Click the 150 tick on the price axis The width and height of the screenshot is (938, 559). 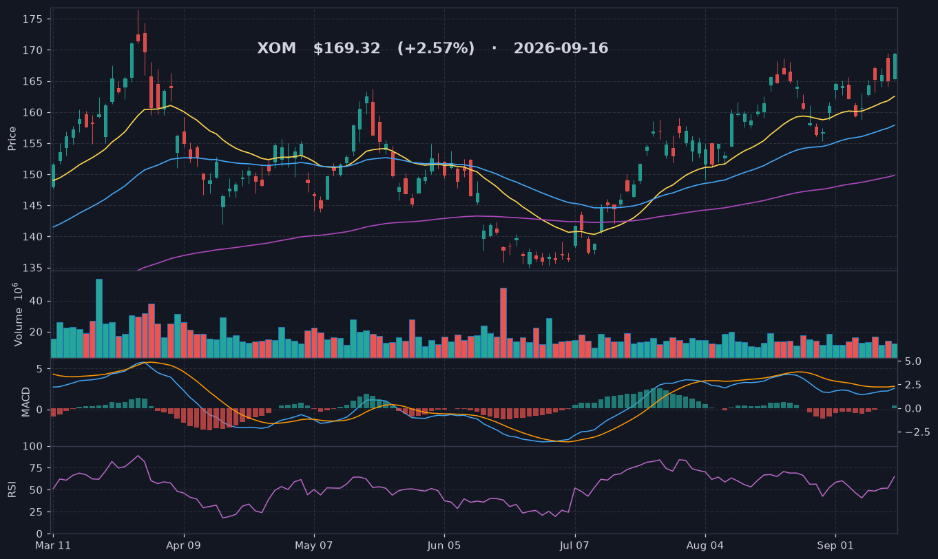pyautogui.click(x=34, y=174)
